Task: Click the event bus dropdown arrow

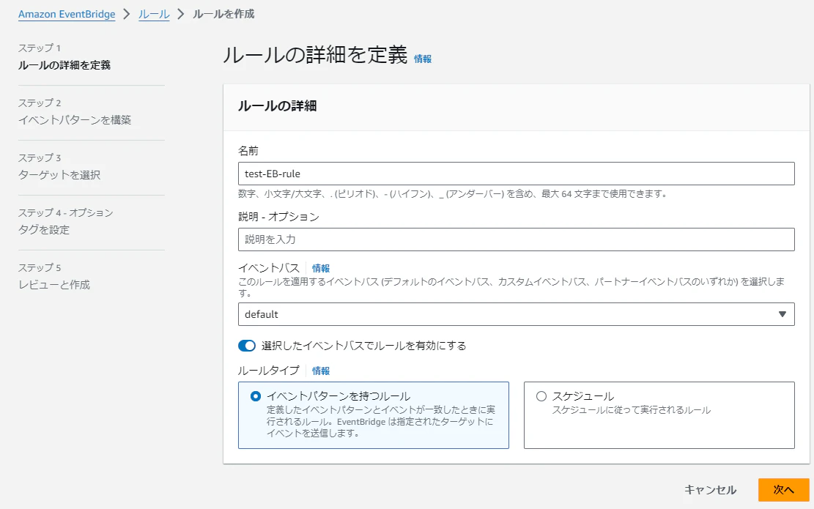Action: [x=782, y=314]
